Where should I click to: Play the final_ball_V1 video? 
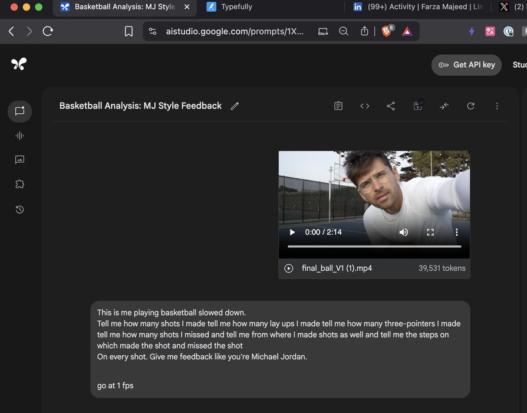tap(292, 232)
